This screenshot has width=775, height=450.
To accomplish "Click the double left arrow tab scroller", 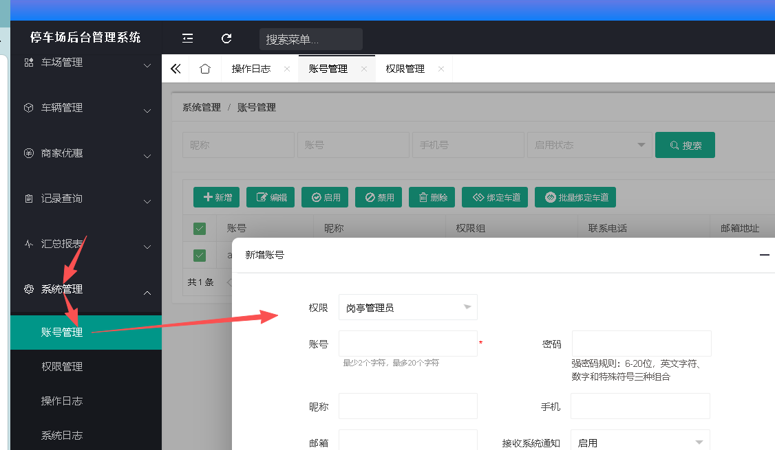I will click(176, 69).
